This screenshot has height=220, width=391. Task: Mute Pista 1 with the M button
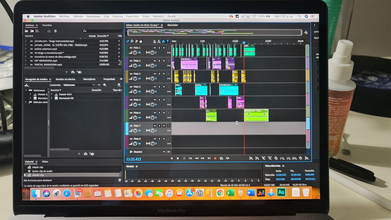pyautogui.click(x=155, y=48)
